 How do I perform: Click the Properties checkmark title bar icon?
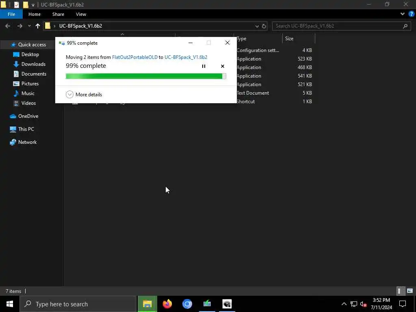pyautogui.click(x=16, y=5)
